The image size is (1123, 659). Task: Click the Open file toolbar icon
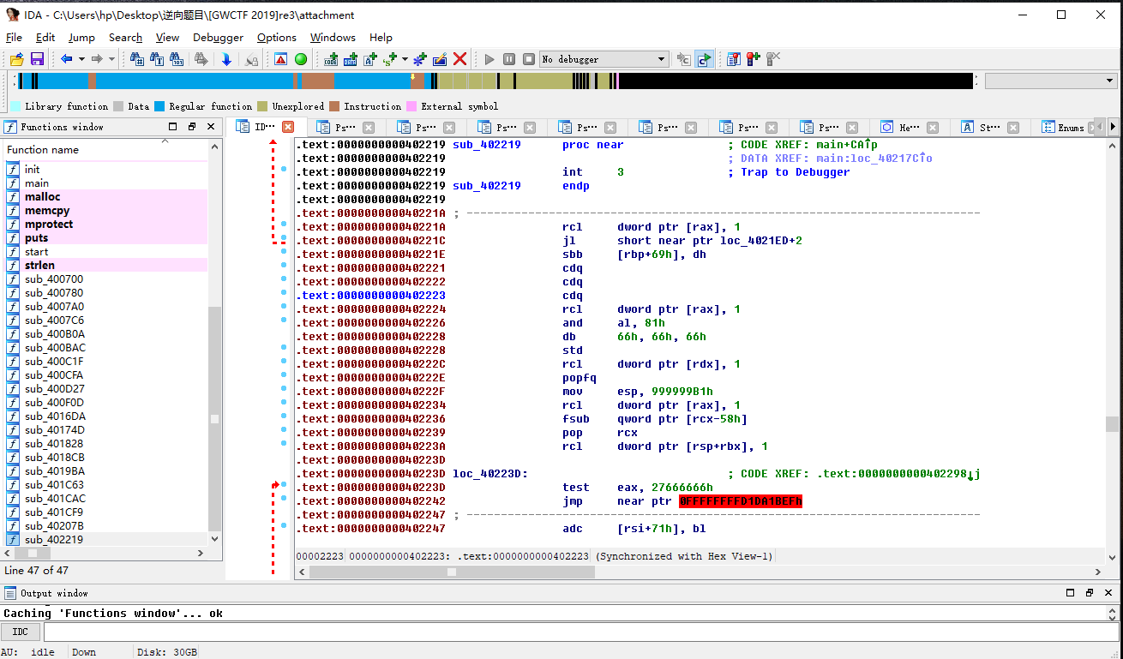[x=16, y=59]
